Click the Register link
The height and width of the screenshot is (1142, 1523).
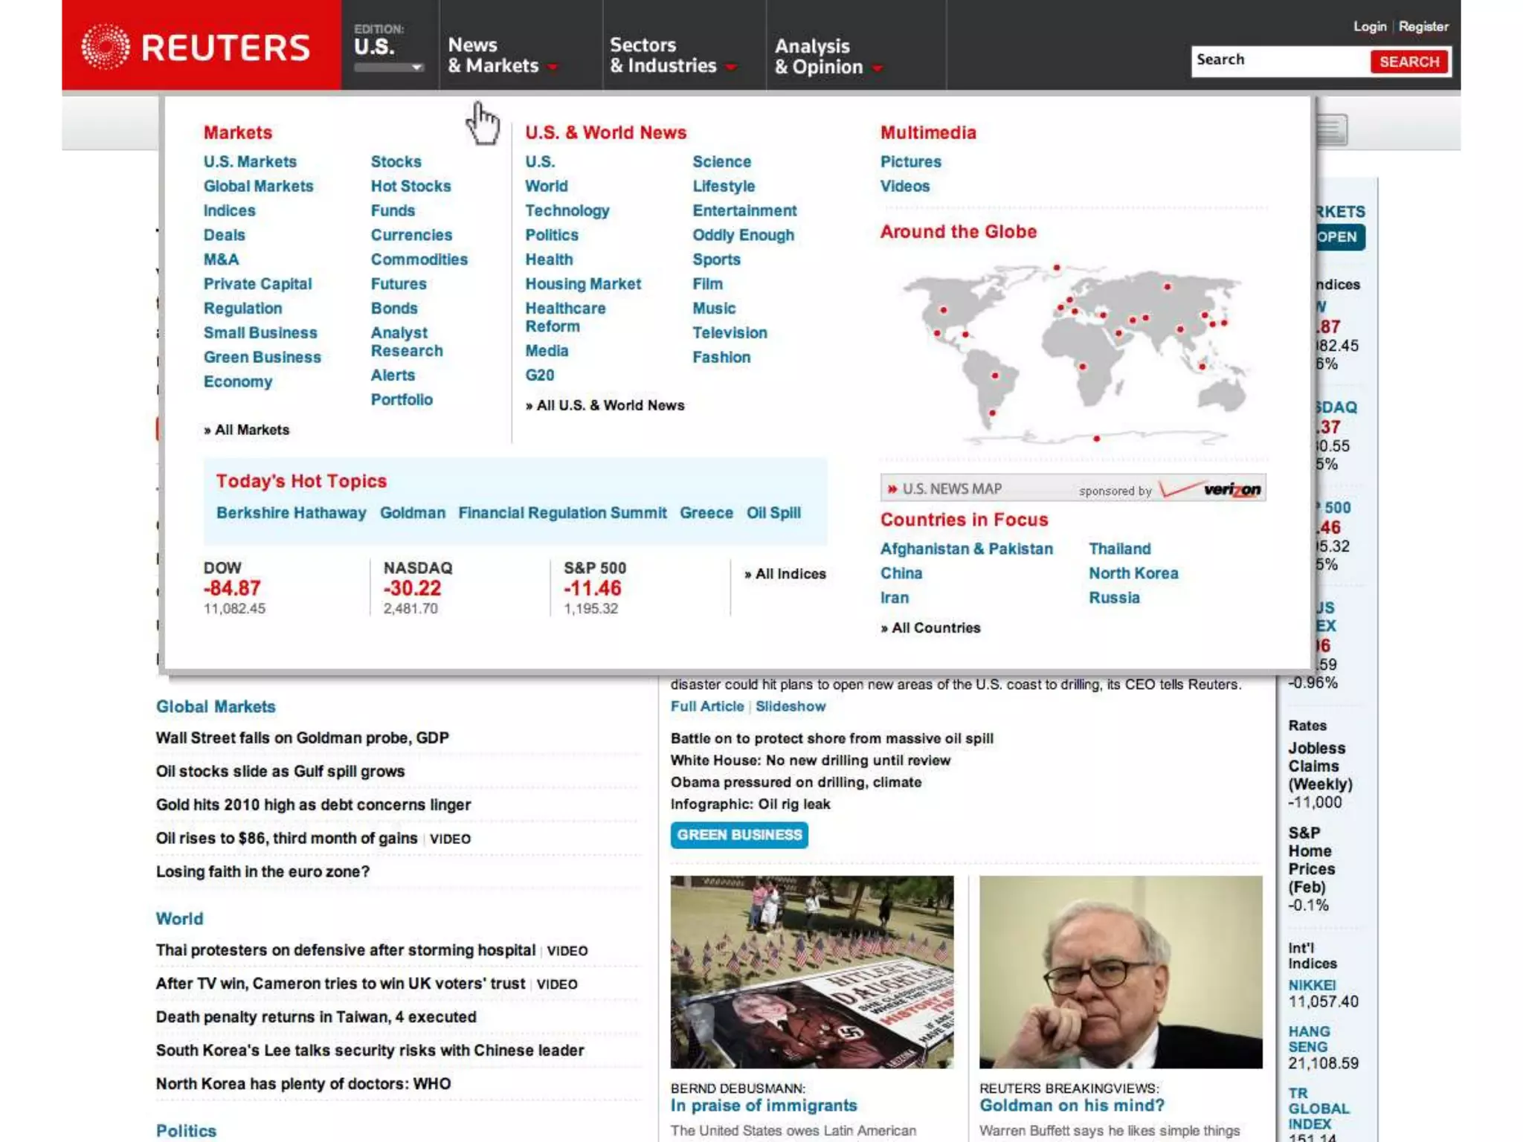pos(1423,27)
